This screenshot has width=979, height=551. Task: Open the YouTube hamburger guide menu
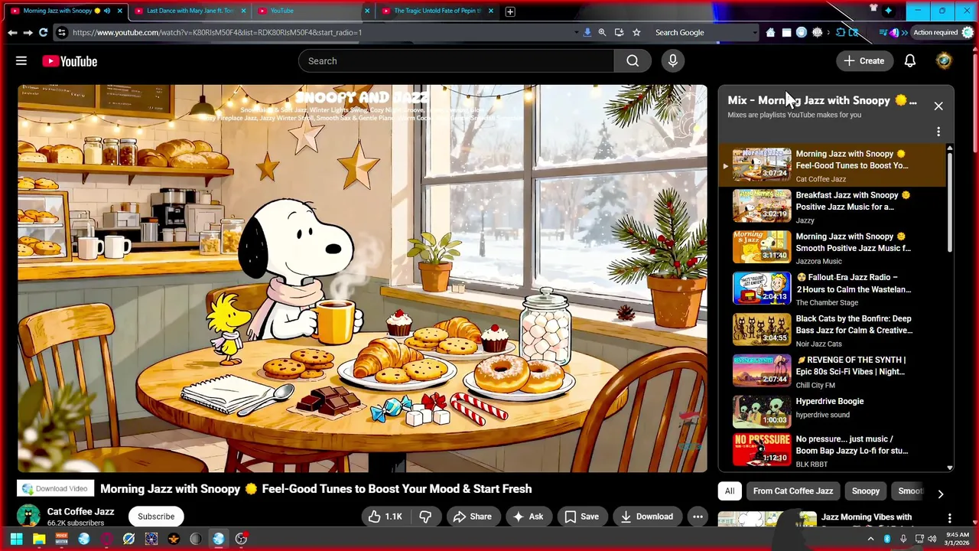(21, 61)
